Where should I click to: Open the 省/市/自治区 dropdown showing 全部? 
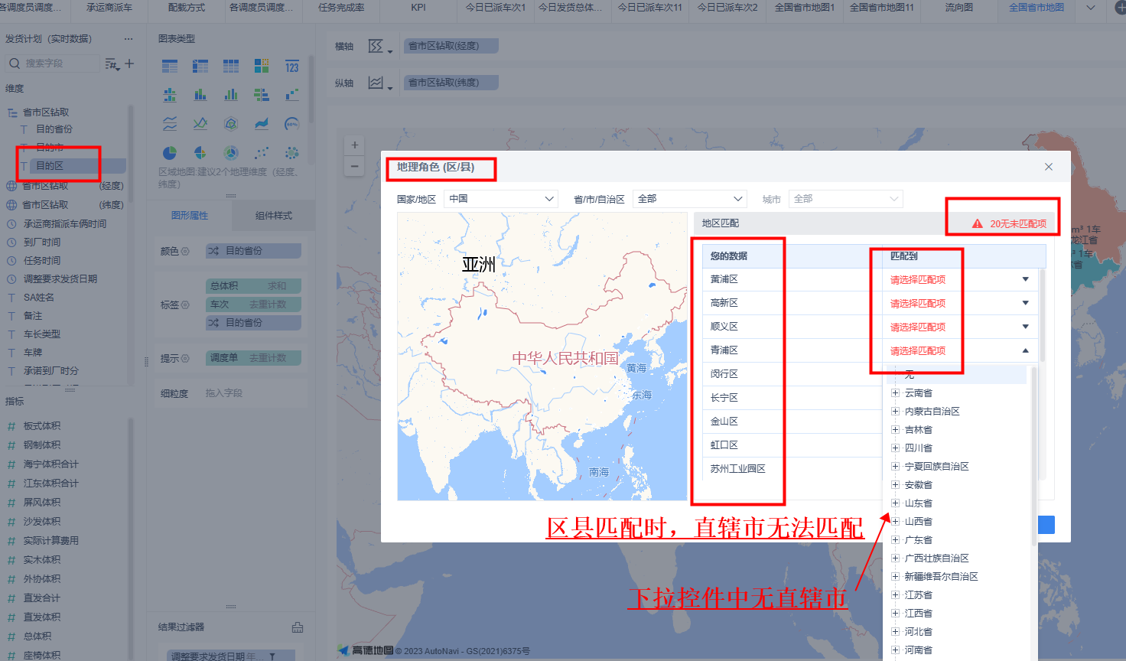click(690, 199)
